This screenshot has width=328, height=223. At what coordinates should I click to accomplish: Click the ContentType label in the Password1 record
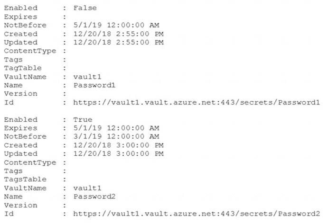tap(29, 51)
